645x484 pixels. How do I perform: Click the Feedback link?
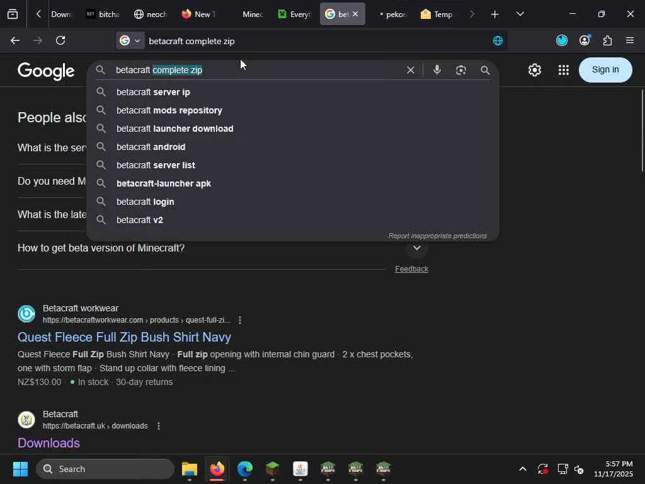pos(411,268)
